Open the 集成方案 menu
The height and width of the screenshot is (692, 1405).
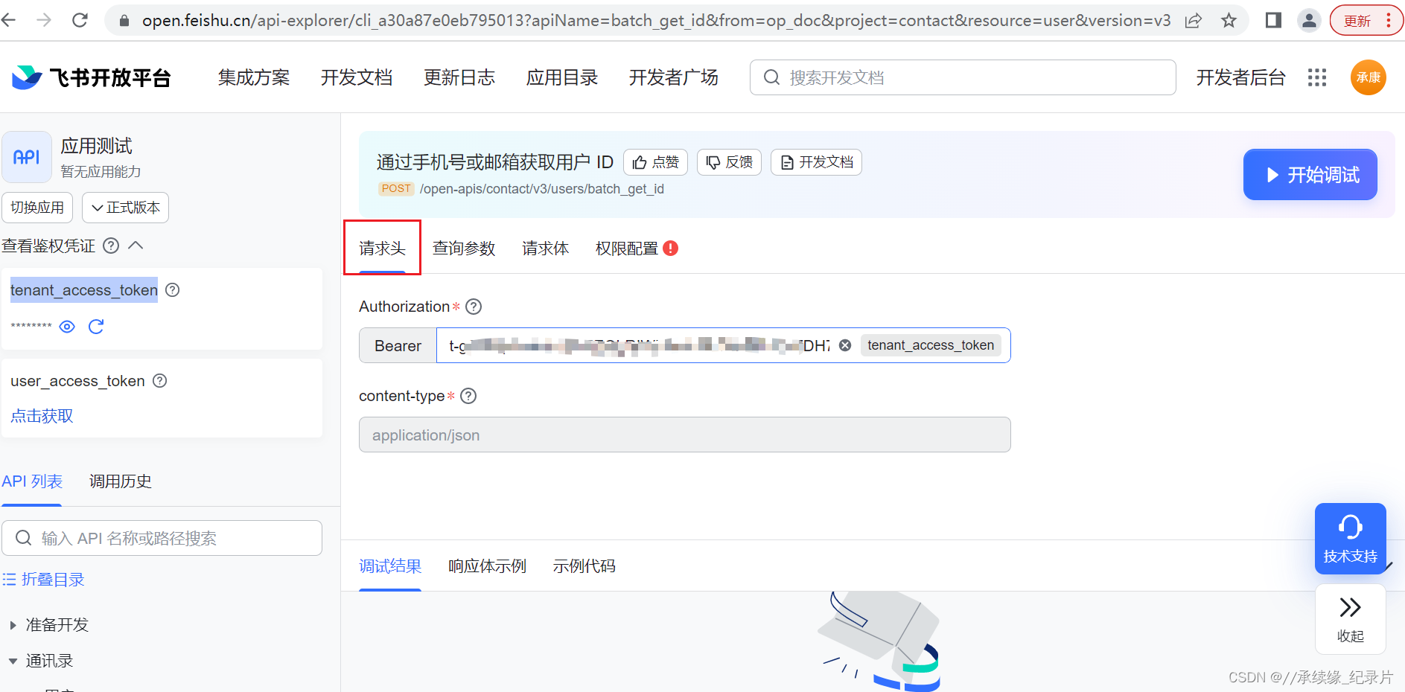[x=254, y=77]
